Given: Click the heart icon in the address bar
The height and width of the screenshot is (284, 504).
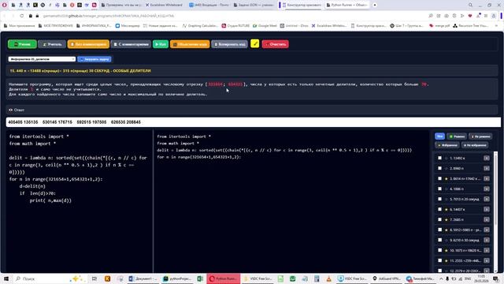Looking at the screenshot, I should (470, 16).
